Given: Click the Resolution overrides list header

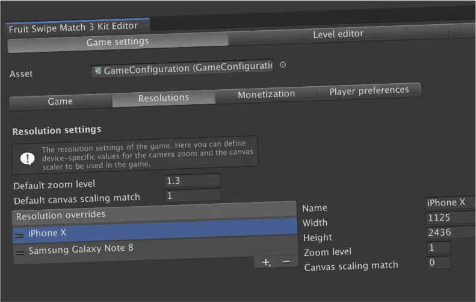Looking at the screenshot, I should 154,212.
